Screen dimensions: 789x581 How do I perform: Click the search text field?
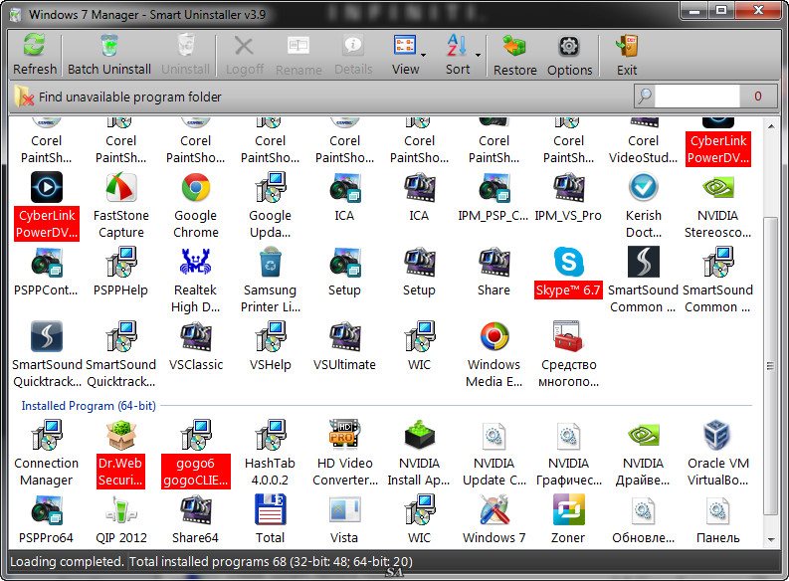point(696,97)
